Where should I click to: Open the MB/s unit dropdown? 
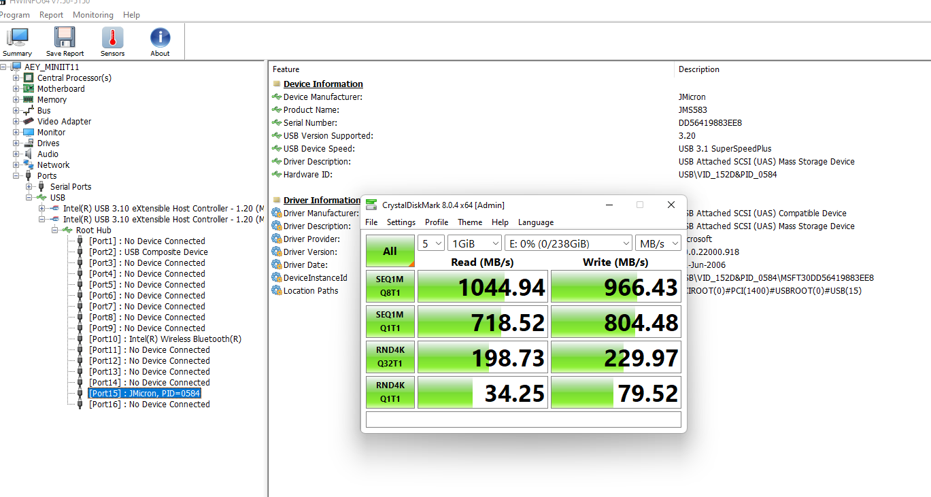pyautogui.click(x=658, y=243)
